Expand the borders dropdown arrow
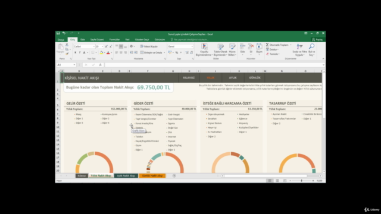 [x=96, y=53]
